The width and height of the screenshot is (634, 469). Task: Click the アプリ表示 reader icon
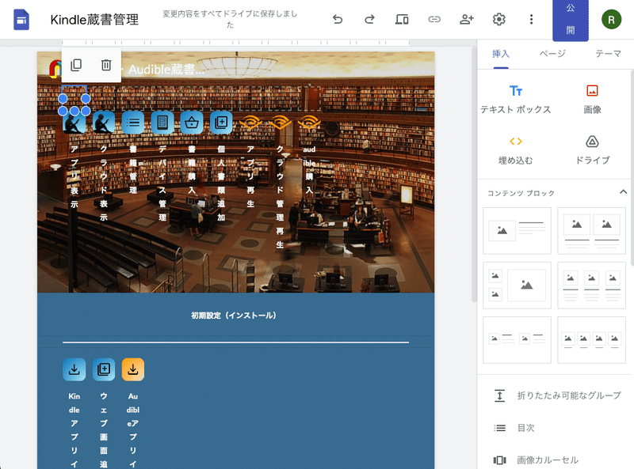tap(74, 123)
